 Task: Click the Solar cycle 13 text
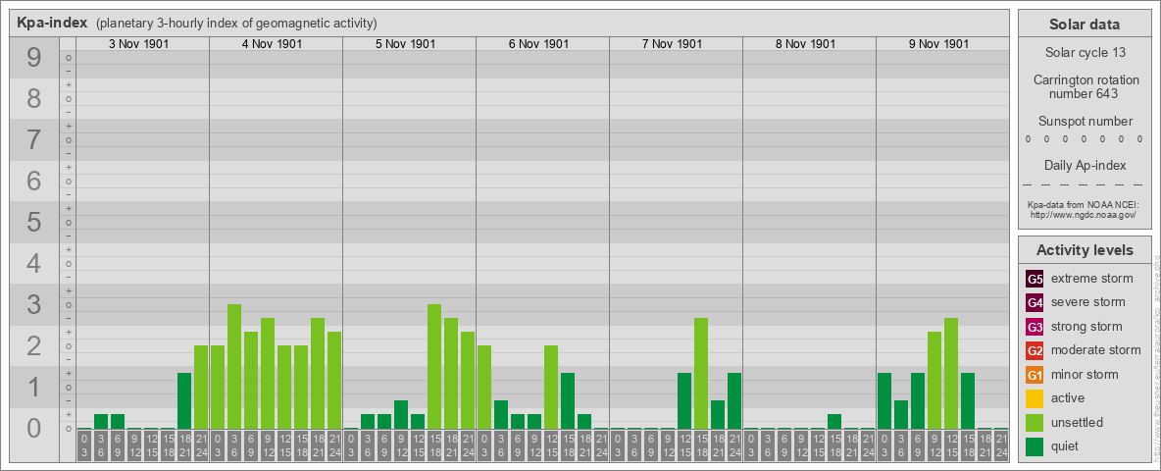pos(1085,53)
